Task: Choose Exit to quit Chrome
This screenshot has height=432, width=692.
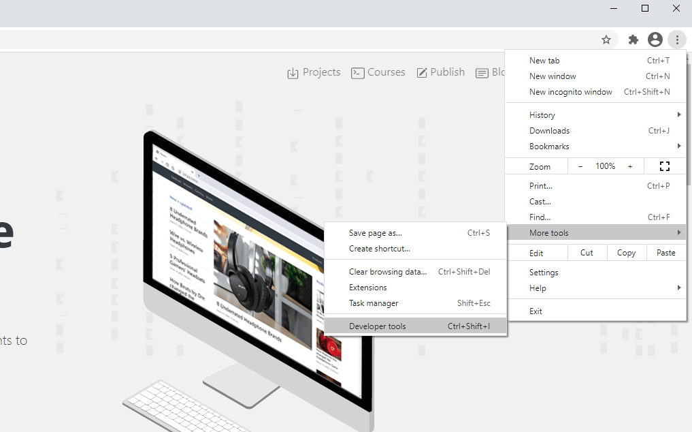Action: [x=596, y=311]
